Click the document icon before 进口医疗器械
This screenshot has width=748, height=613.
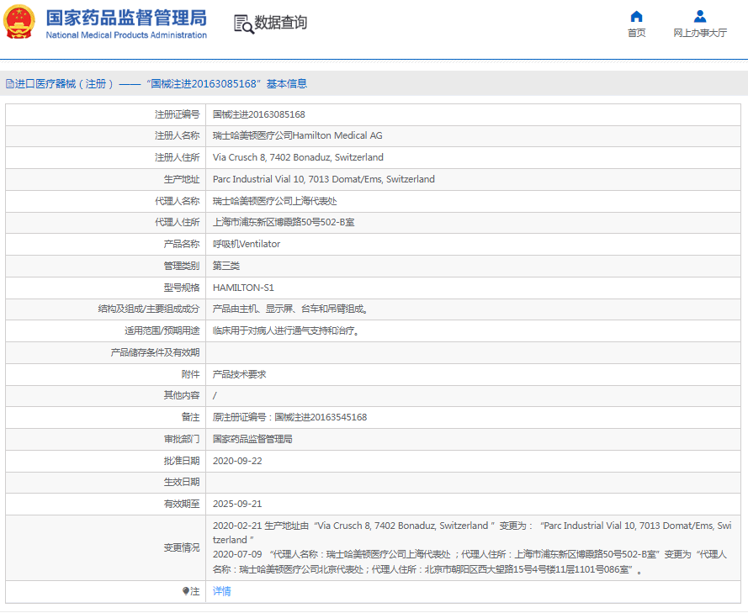coord(9,84)
